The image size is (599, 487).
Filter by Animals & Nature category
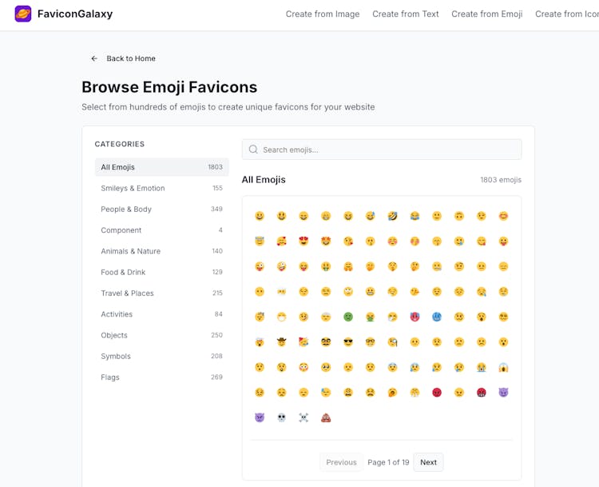[130, 251]
